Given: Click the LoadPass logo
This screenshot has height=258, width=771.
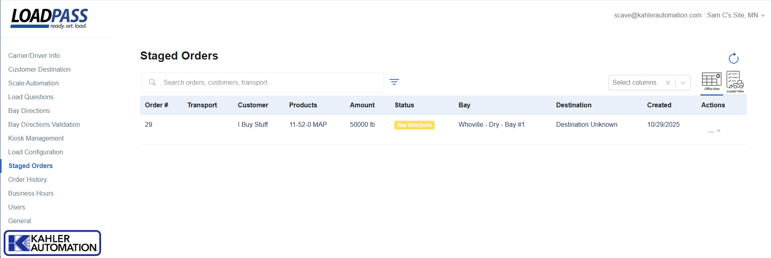Looking at the screenshot, I should pos(49,19).
